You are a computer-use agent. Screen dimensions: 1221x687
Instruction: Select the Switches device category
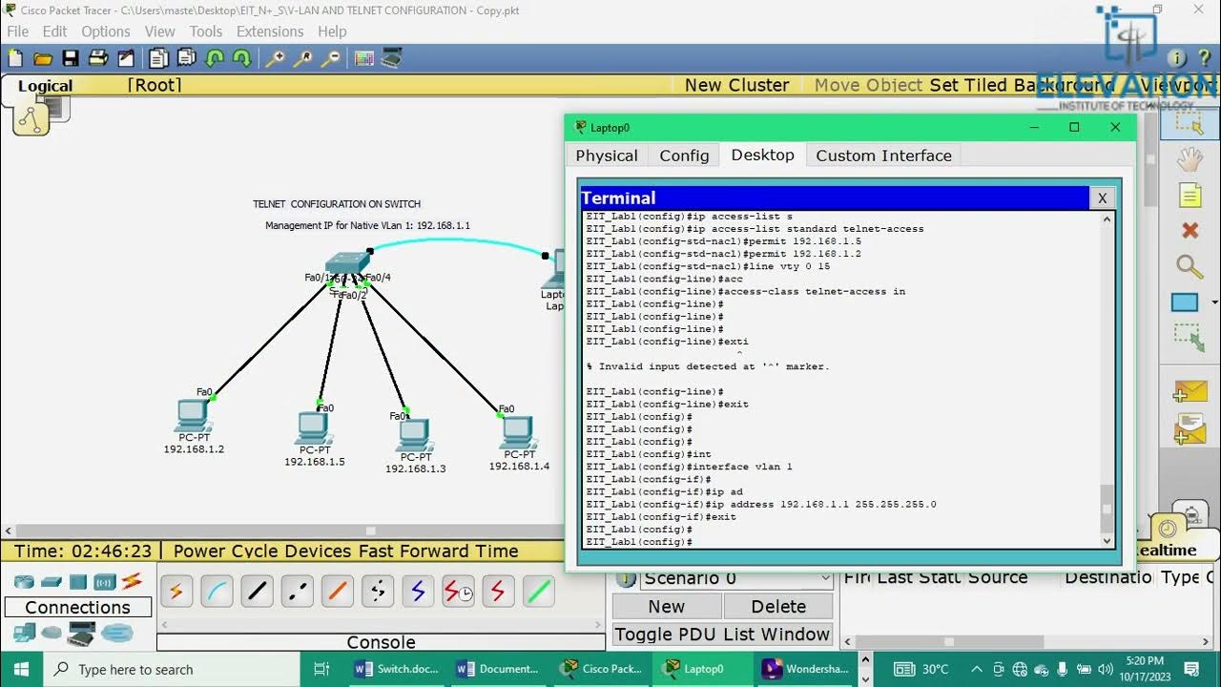(x=52, y=581)
